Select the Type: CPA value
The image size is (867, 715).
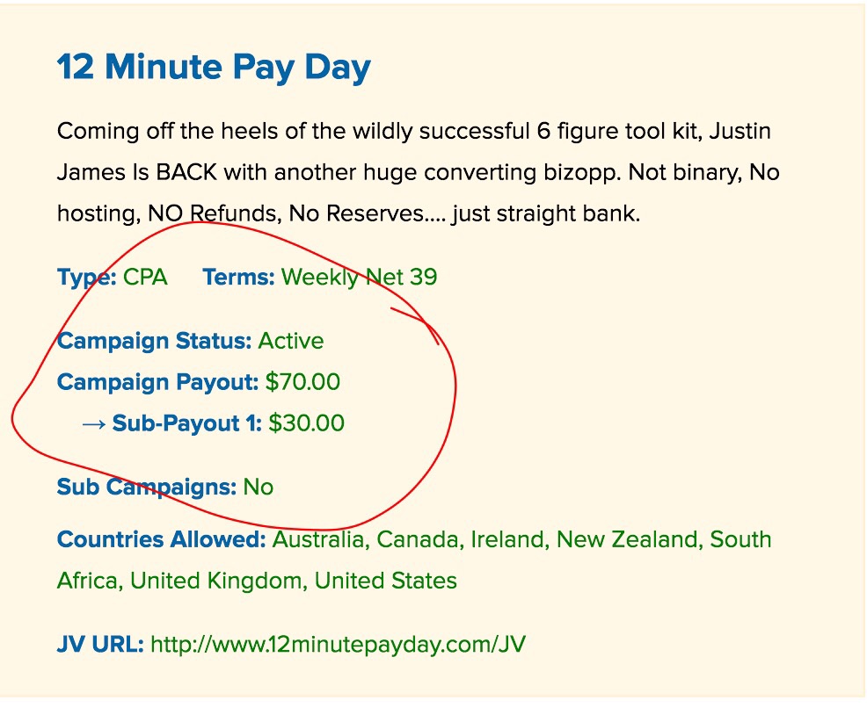[x=145, y=277]
